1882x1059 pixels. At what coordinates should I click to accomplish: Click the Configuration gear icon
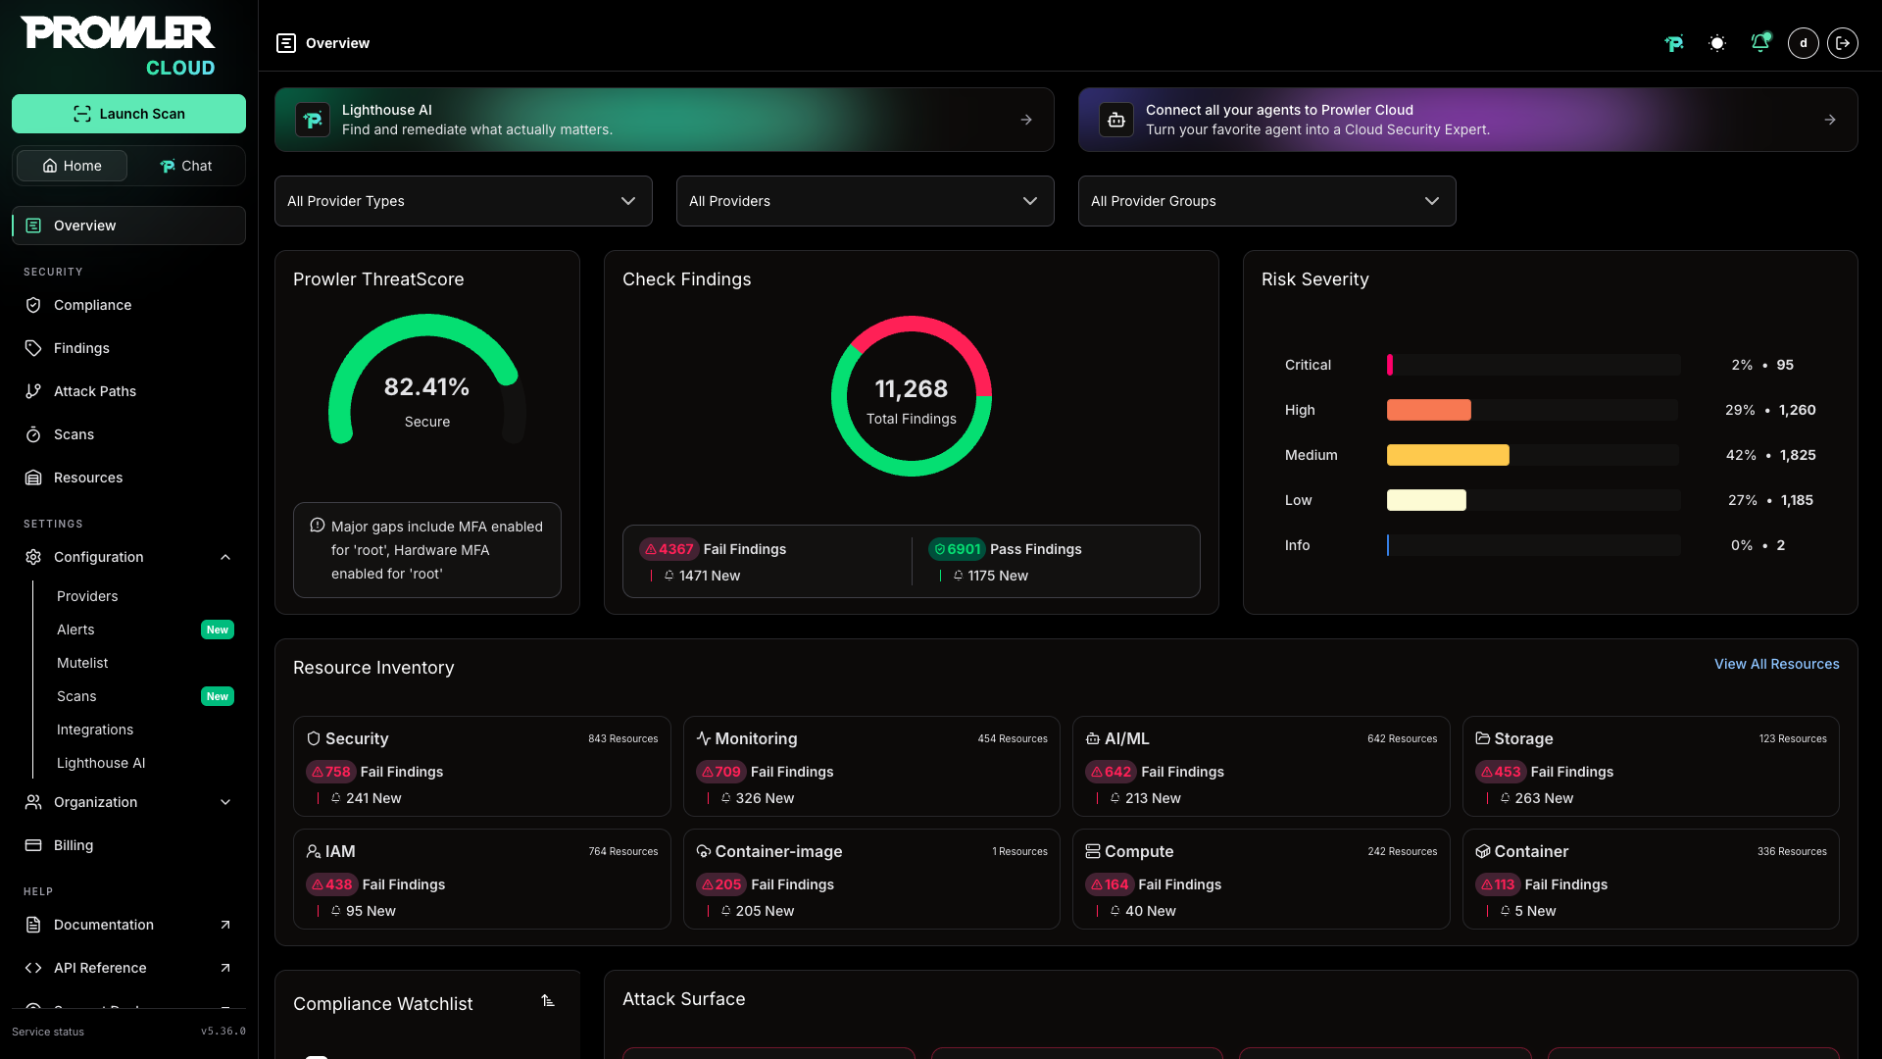33,557
